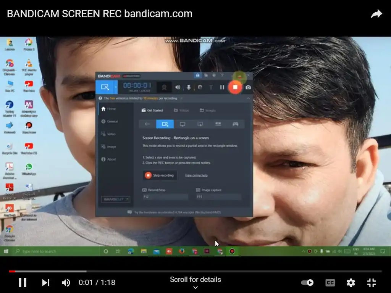Switch to Bandicam Videos tab

click(x=181, y=110)
